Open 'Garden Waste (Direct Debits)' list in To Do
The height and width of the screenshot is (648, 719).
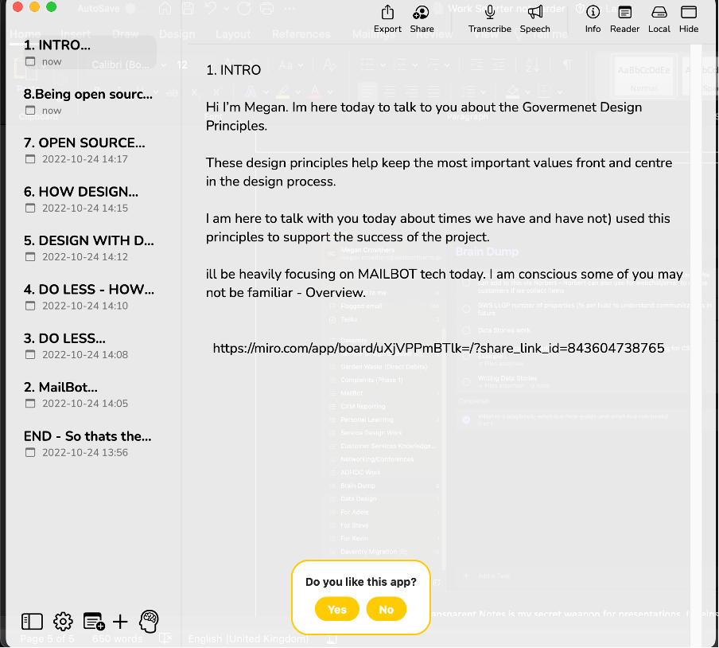point(383,366)
